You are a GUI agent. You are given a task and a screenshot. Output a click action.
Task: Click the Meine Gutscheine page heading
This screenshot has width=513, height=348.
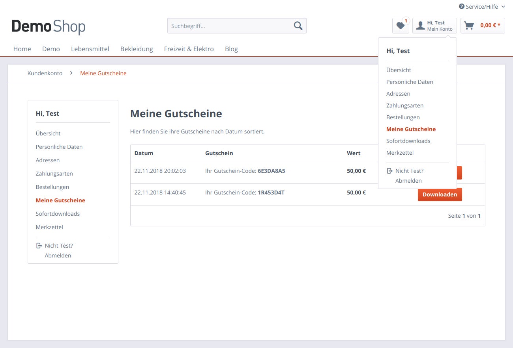[x=176, y=114]
